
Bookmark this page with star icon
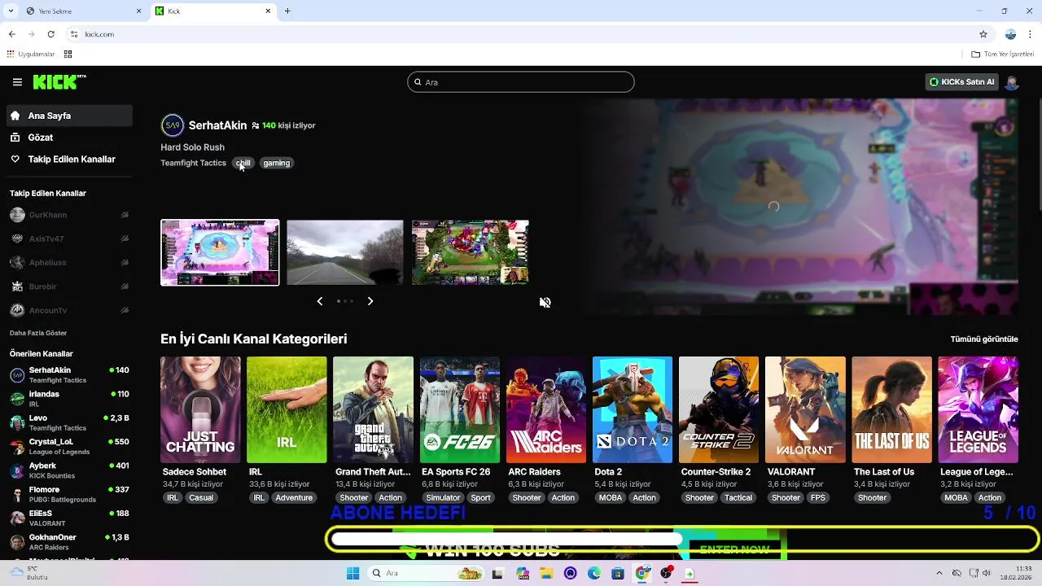click(x=983, y=34)
